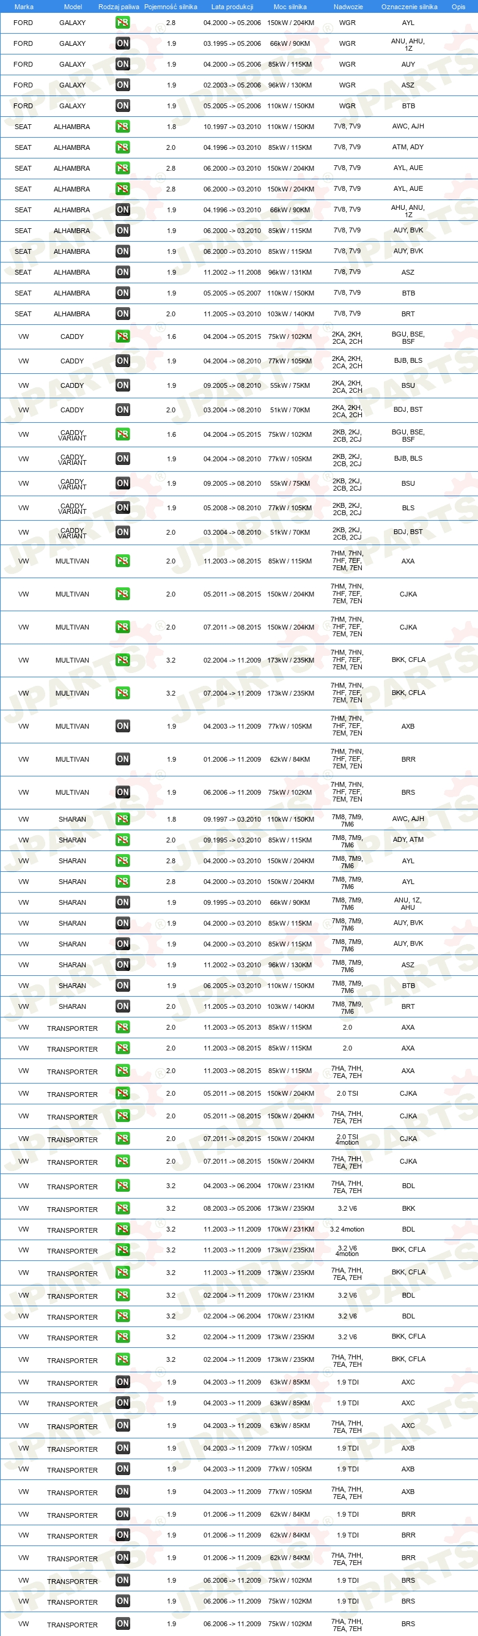Click '3.2 V6 4motion' body entry

347,1251
